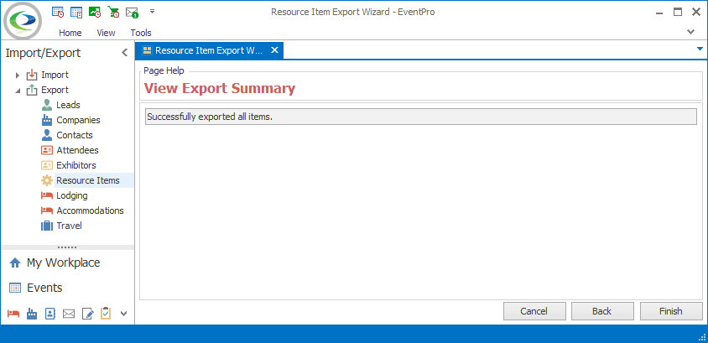Select the Export tree item label

(55, 90)
